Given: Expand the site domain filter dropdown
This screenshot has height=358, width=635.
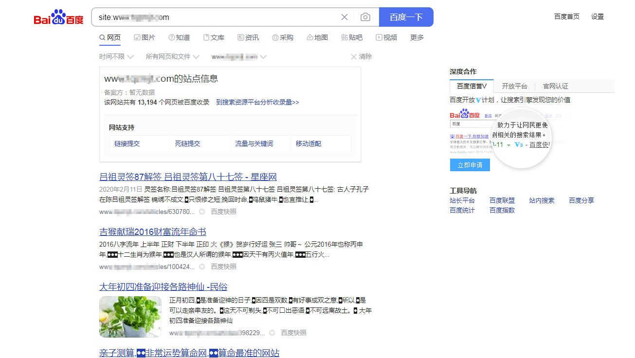Looking at the screenshot, I should [x=239, y=57].
